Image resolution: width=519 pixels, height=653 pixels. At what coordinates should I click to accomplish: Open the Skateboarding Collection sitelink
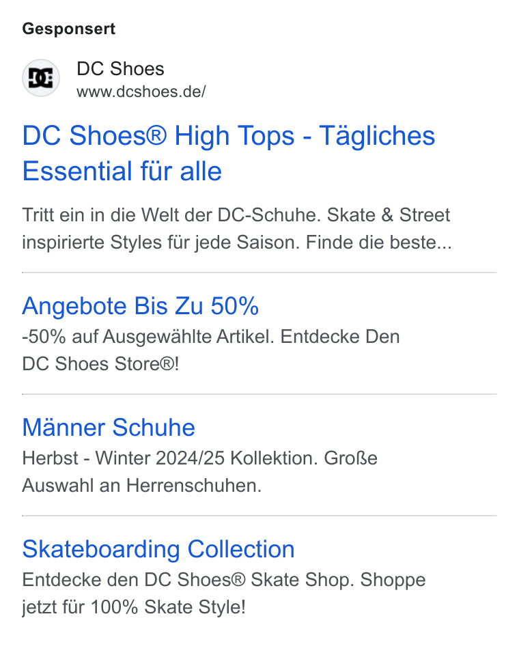tap(158, 549)
